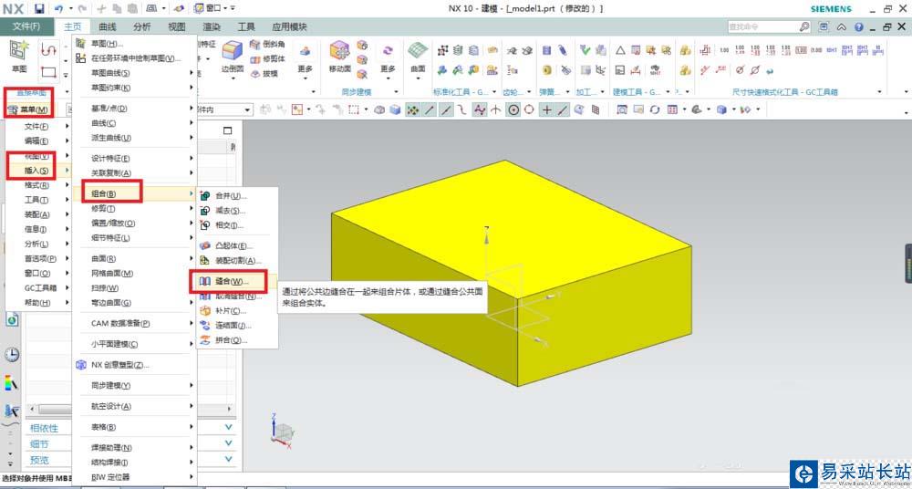Click the Save icon in quick access toolbar
Viewport: 912px width, 489px height.
click(39, 9)
